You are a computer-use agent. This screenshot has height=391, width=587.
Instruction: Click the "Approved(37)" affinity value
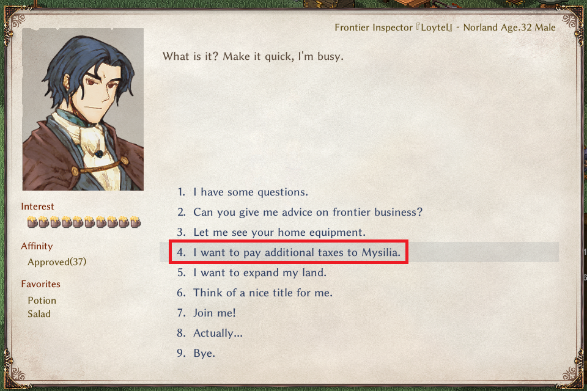pos(57,262)
